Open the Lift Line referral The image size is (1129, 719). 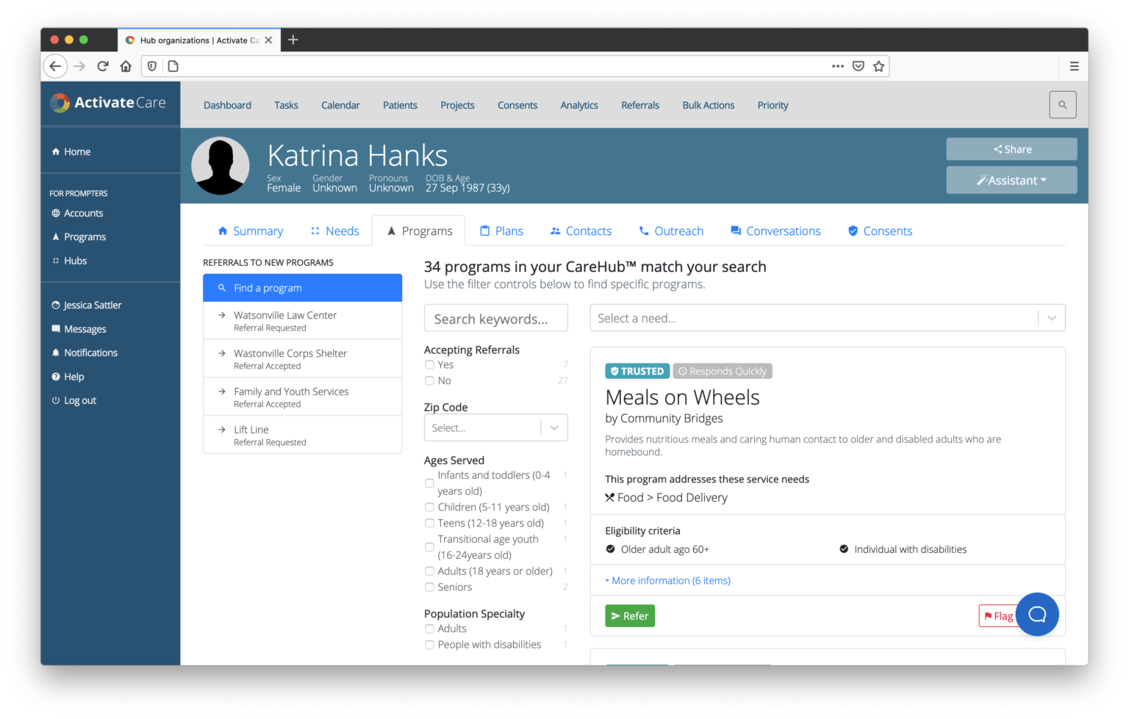pyautogui.click(x=302, y=436)
